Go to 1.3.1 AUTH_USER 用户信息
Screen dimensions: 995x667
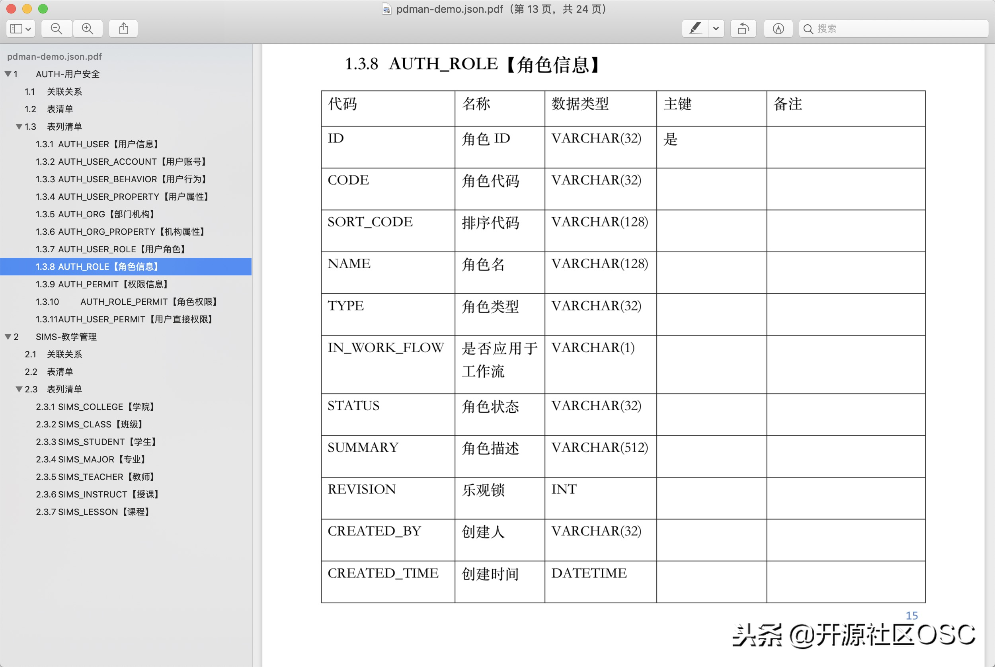click(98, 144)
